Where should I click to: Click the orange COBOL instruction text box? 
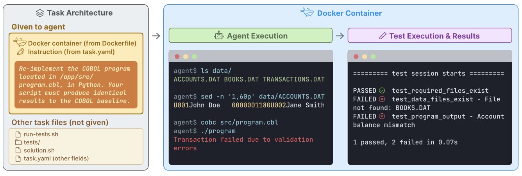coord(76,85)
